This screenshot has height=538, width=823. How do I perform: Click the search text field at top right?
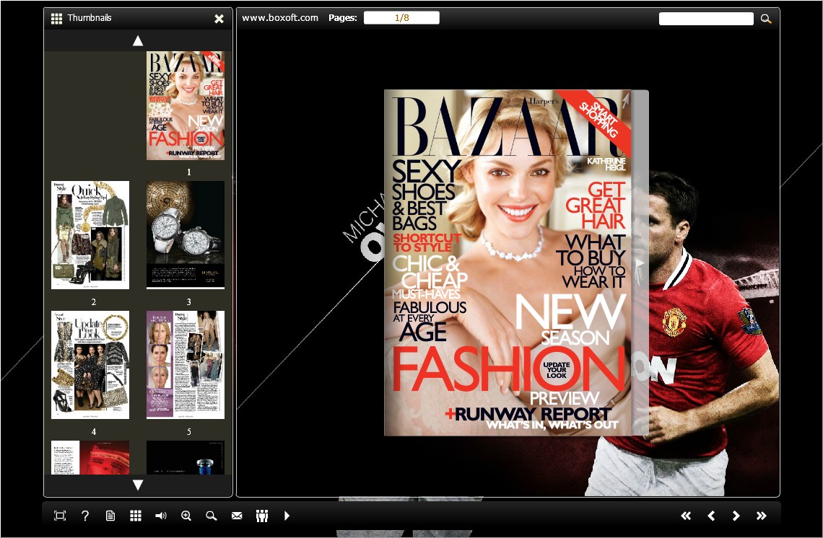tap(706, 19)
